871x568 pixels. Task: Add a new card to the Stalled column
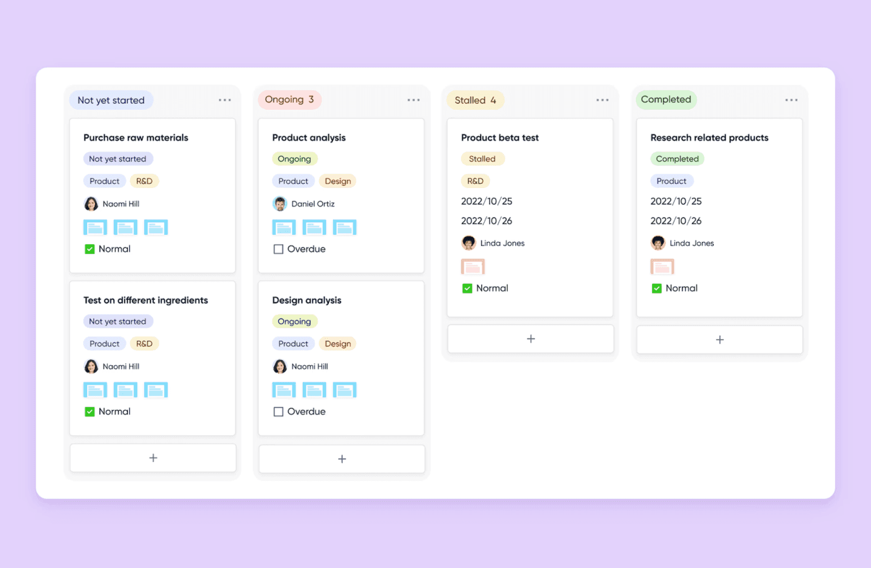pyautogui.click(x=530, y=338)
